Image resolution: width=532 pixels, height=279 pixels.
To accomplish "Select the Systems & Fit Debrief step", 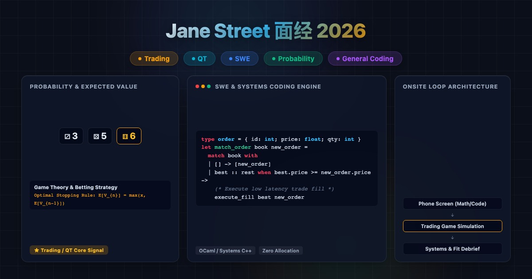I will [x=452, y=249].
